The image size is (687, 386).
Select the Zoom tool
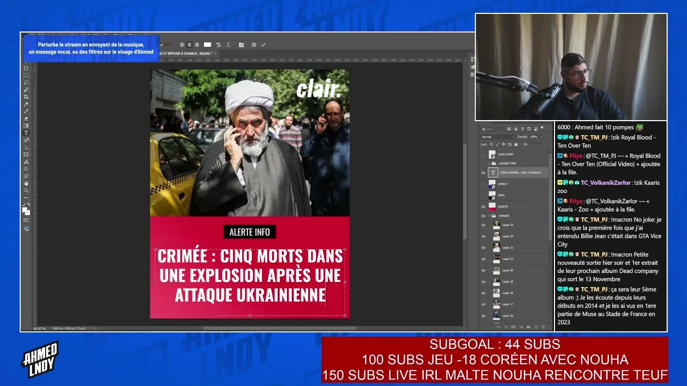[x=26, y=190]
